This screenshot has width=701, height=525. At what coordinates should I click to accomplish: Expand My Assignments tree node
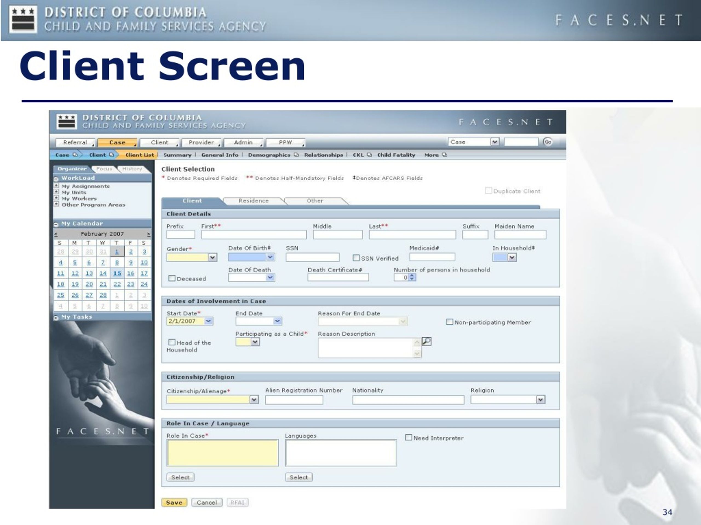tap(56, 185)
